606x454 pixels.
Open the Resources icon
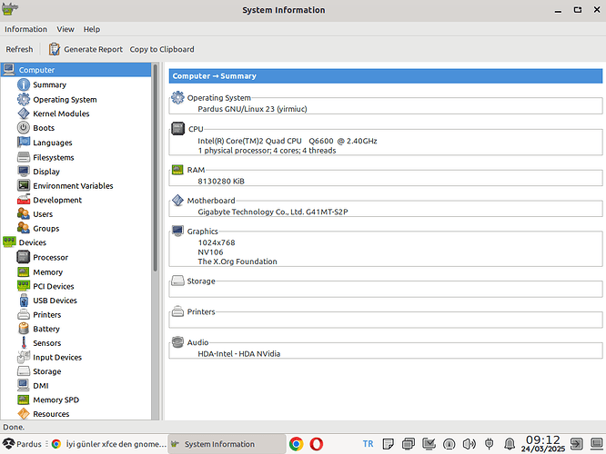24,414
